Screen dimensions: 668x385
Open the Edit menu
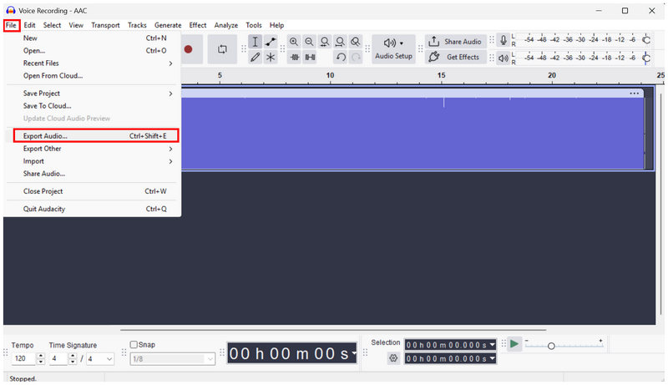(29, 25)
